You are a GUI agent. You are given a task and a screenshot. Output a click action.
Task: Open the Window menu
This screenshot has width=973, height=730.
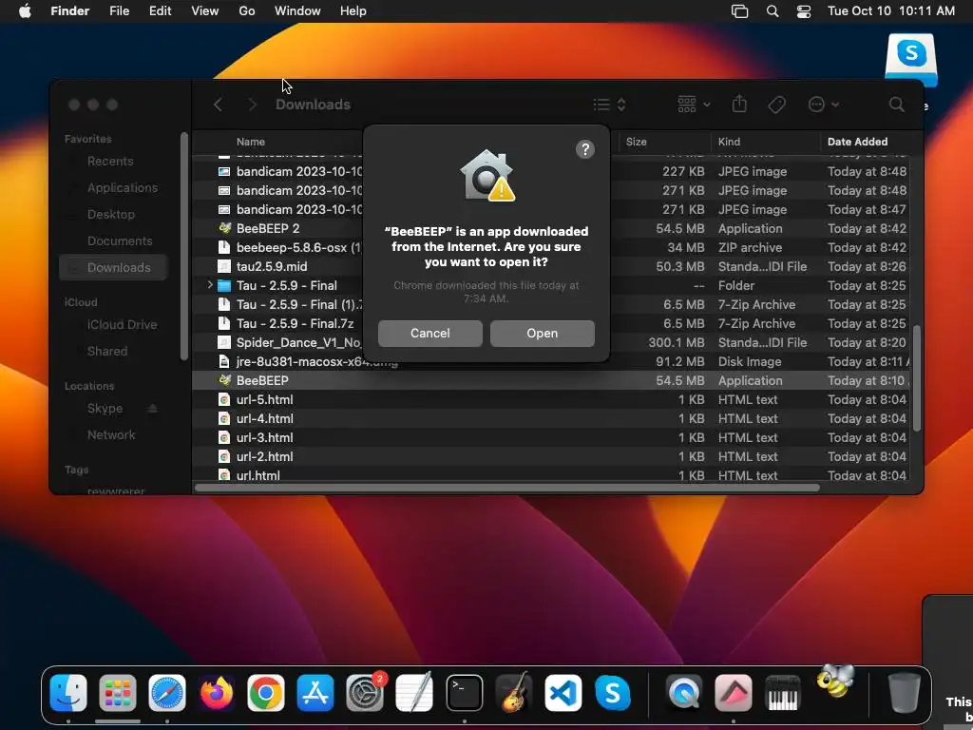click(x=297, y=11)
